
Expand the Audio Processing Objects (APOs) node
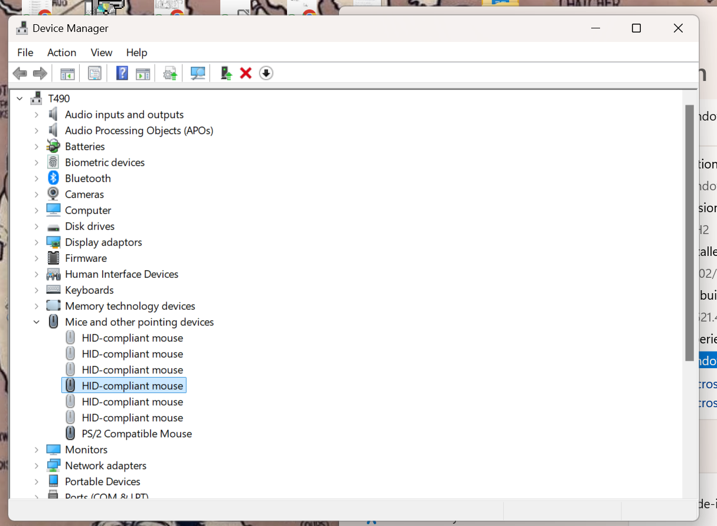[x=37, y=131]
